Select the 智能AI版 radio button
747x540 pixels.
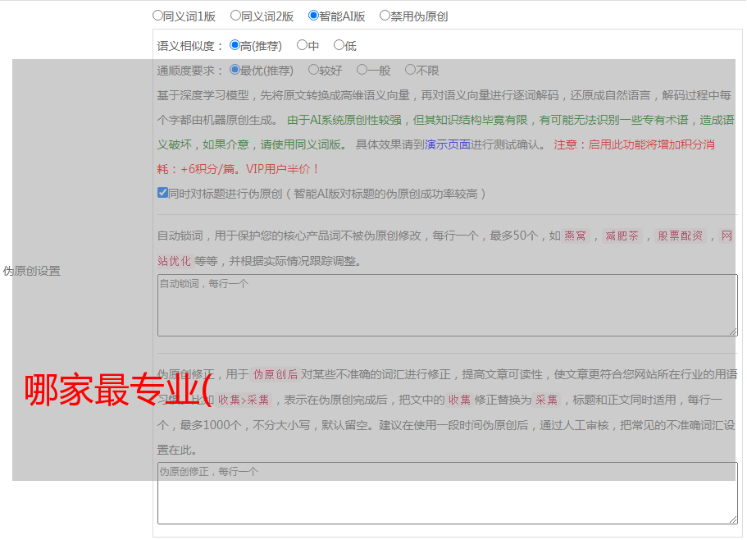[313, 16]
